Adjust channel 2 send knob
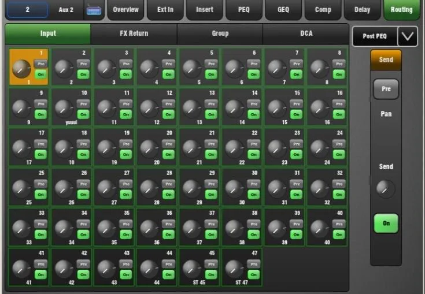 click(64, 69)
